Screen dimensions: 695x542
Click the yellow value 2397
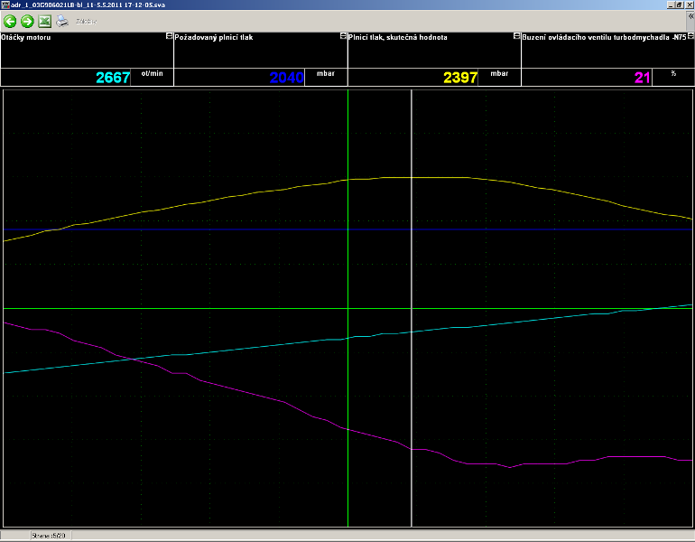click(460, 78)
